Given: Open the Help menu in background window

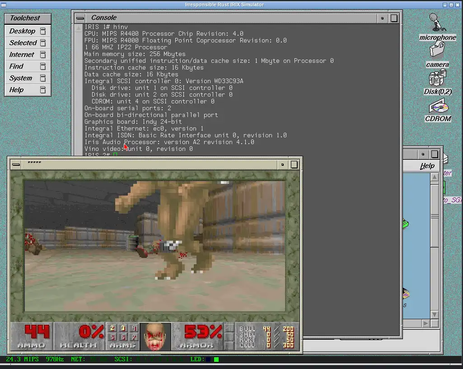Looking at the screenshot, I should point(427,166).
